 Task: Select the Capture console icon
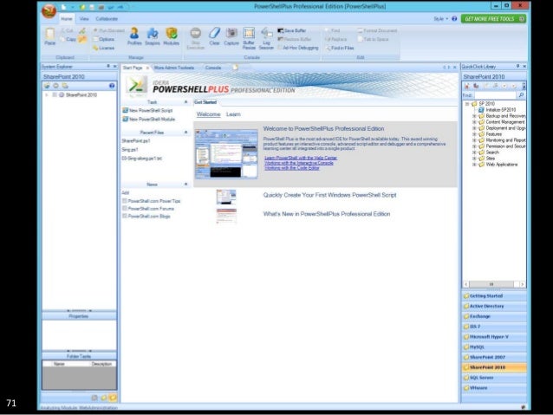[x=231, y=36]
